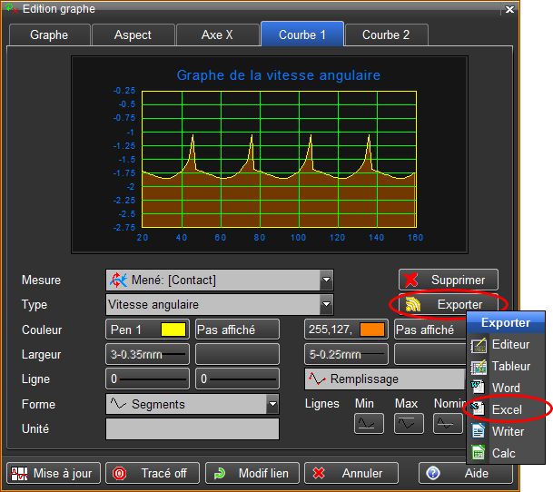The width and height of the screenshot is (553, 492).
Task: Open help with the Aide button
Action: pyautogui.click(x=465, y=473)
